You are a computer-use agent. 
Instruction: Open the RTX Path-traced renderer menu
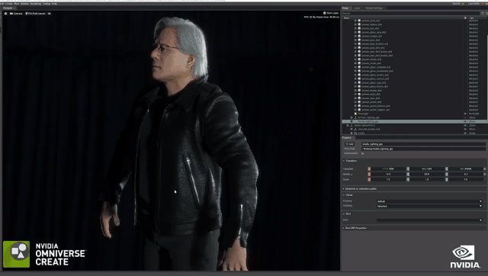click(x=35, y=14)
